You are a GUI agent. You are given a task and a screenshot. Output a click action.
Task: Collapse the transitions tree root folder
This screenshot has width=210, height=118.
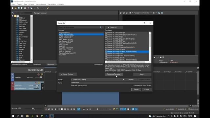(x=13, y=16)
